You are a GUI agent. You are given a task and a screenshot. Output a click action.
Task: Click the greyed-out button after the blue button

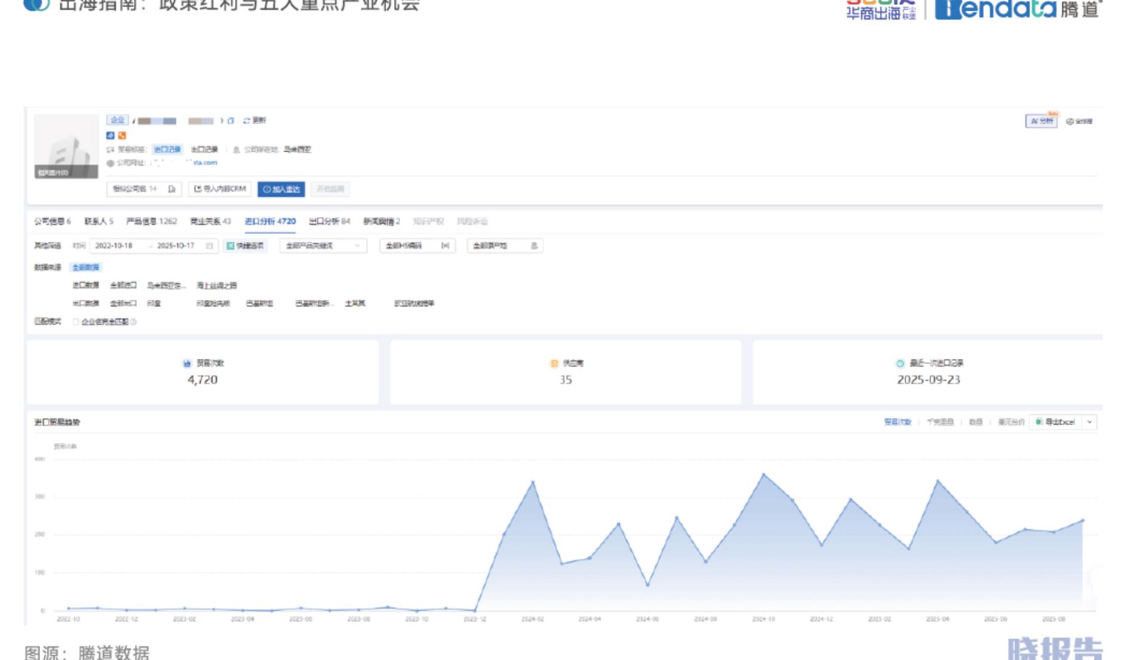330,189
